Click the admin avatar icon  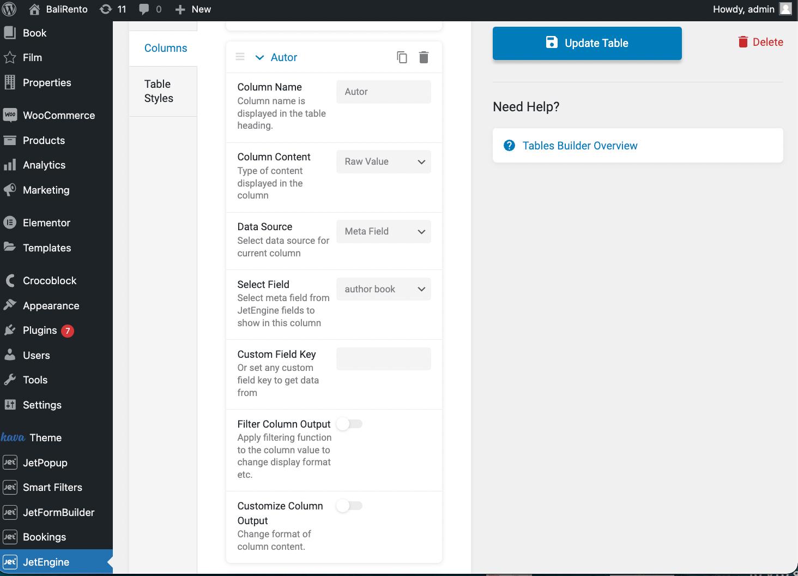tap(785, 9)
